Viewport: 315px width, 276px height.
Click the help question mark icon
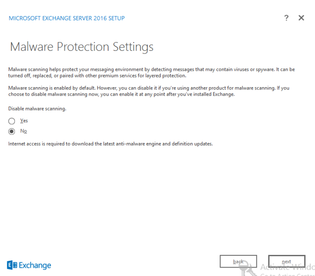[286, 18]
